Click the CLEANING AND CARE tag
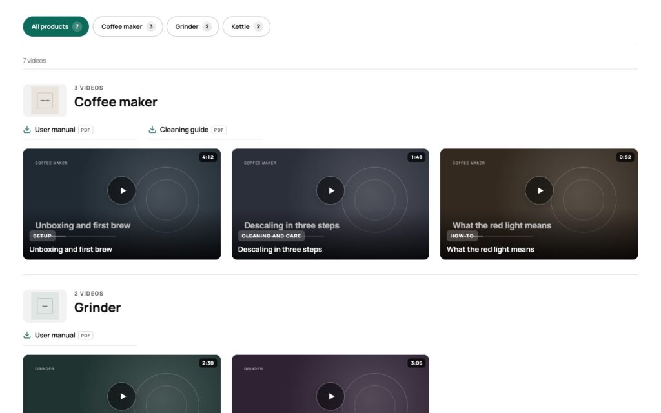The width and height of the screenshot is (661, 413). (x=271, y=236)
